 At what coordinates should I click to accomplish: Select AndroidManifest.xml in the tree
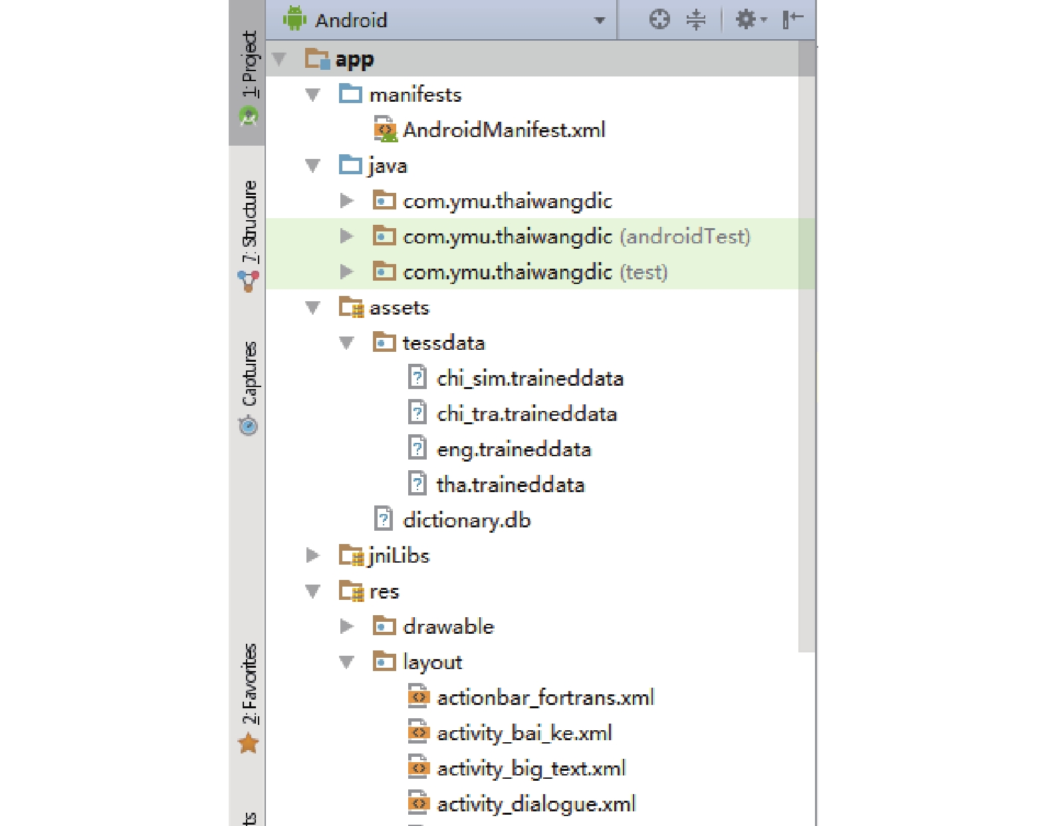tap(505, 130)
